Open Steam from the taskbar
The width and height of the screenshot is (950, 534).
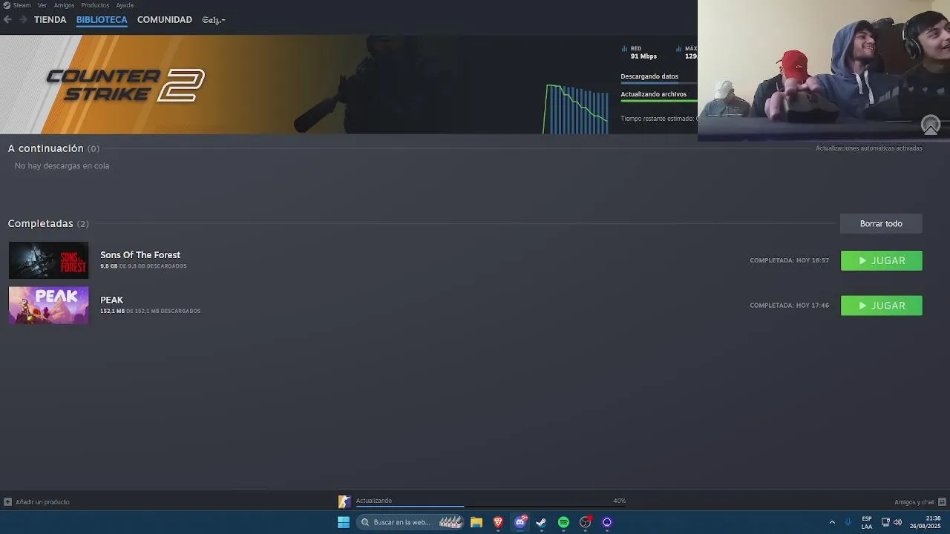(541, 522)
